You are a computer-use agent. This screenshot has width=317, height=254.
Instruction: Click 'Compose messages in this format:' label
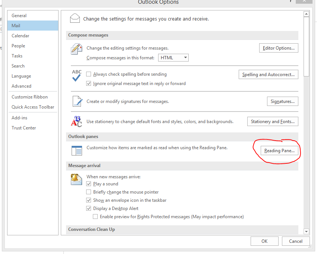pyautogui.click(x=120, y=58)
